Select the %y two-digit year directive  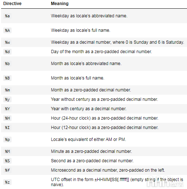(7, 99)
